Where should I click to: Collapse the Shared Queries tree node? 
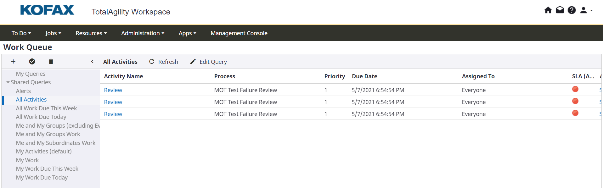pos(8,82)
